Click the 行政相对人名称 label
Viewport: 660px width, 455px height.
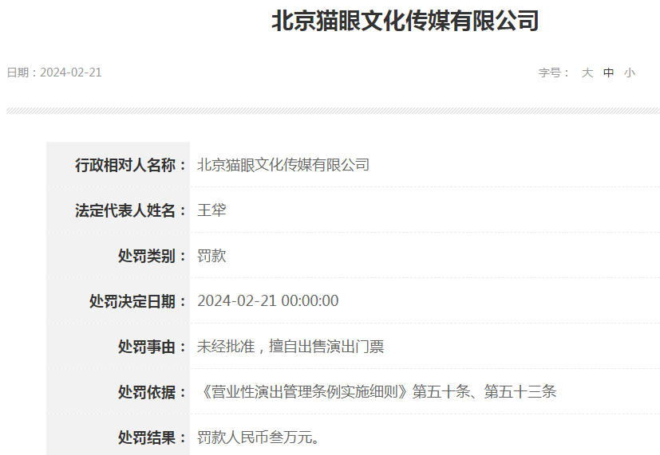pos(131,165)
